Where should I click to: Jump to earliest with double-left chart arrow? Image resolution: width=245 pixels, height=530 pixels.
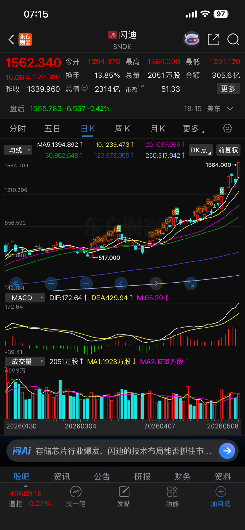[16, 283]
